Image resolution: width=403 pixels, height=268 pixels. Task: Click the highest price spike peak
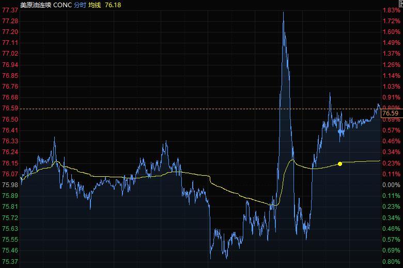coord(283,12)
